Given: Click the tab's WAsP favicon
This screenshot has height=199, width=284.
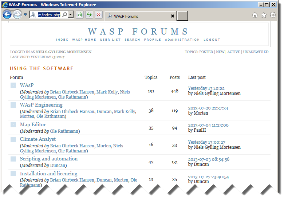Looking at the screenshot, I should [109, 16].
